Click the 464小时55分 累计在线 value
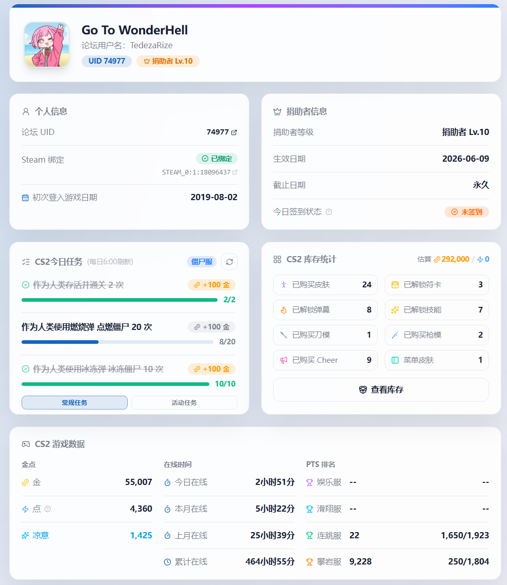 pyautogui.click(x=270, y=562)
